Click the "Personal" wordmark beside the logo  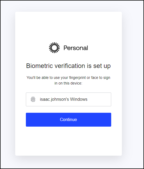(76, 48)
